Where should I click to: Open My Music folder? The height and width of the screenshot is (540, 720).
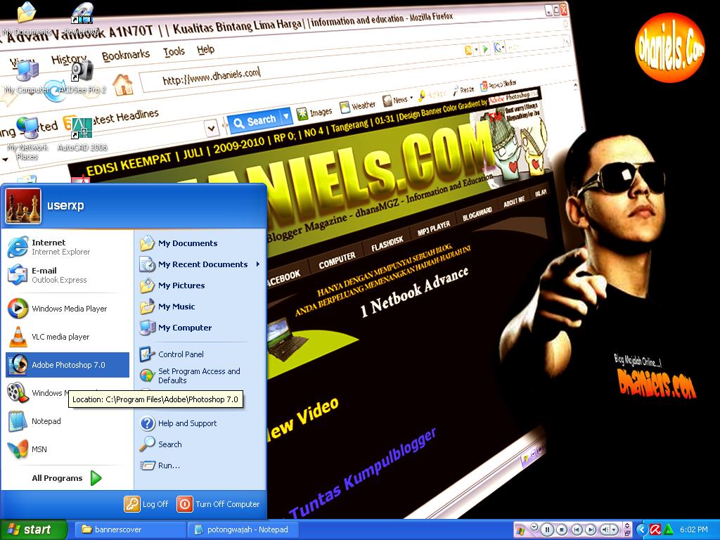[200, 307]
